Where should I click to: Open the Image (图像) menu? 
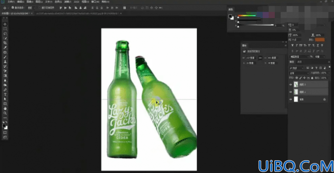point(29,2)
